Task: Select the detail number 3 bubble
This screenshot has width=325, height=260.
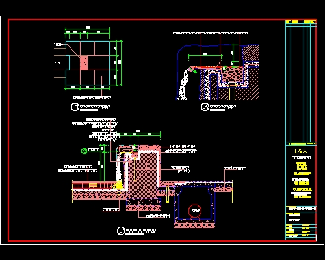Action: (205, 107)
